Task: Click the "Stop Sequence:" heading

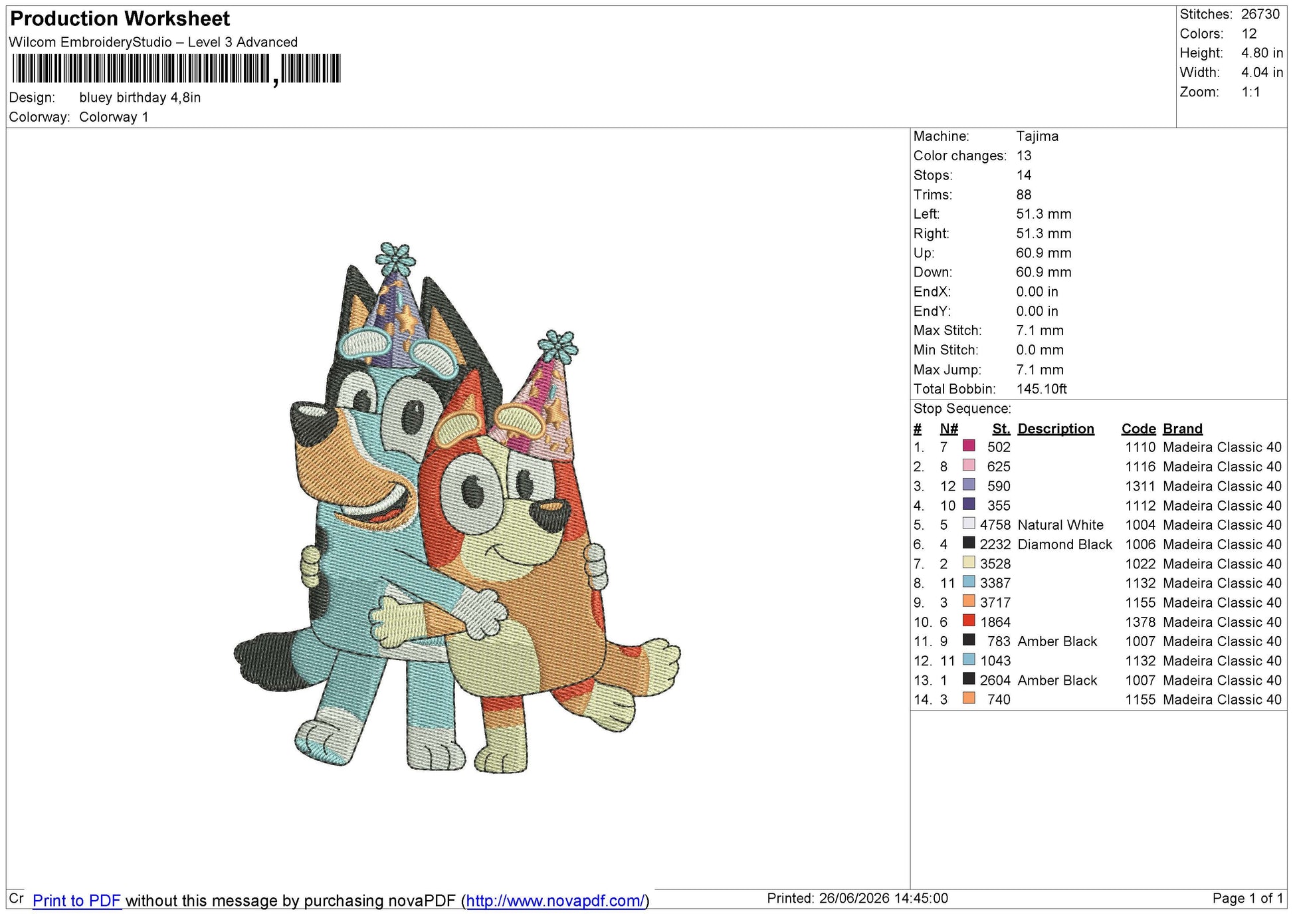Action: point(962,409)
